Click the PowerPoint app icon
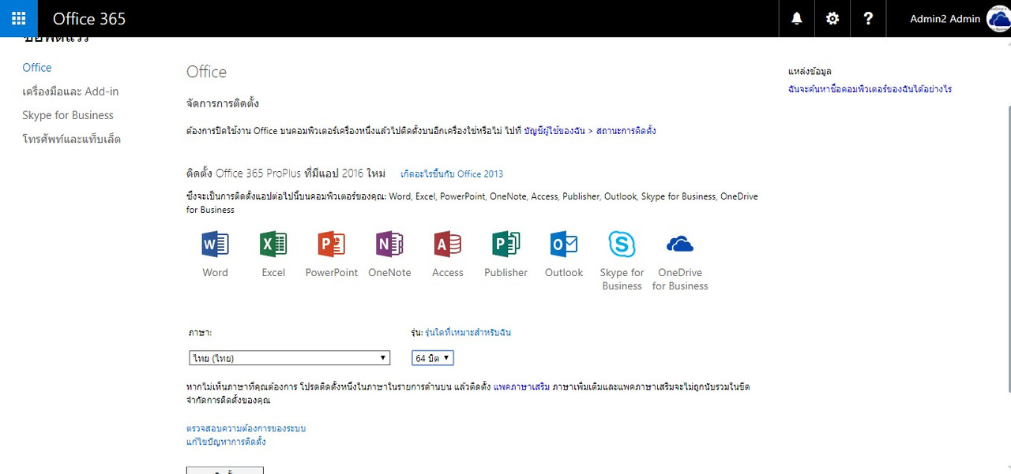 tap(332, 245)
